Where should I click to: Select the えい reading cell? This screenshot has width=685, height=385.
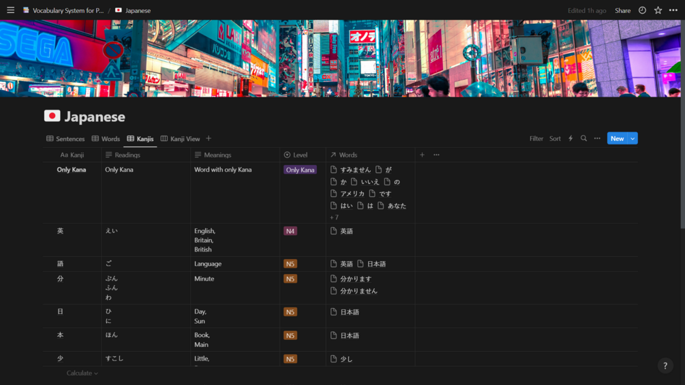(x=146, y=240)
